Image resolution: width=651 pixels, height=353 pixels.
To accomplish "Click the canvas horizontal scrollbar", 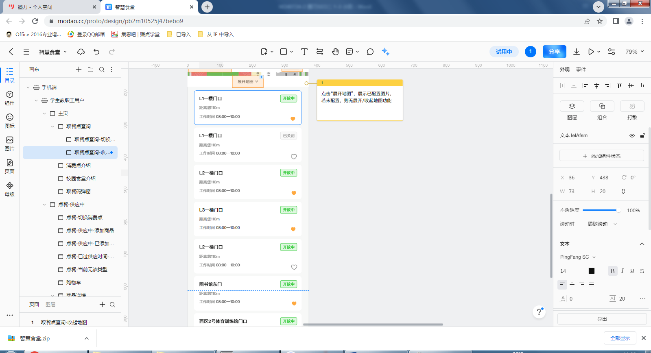I will point(373,325).
